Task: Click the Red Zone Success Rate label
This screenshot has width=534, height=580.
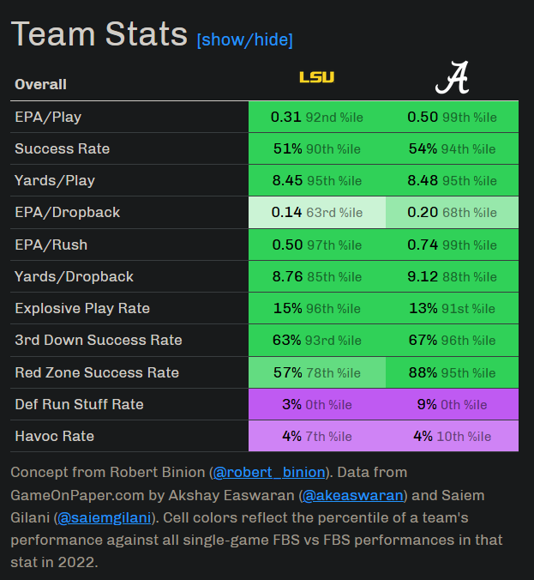Action: tap(97, 372)
